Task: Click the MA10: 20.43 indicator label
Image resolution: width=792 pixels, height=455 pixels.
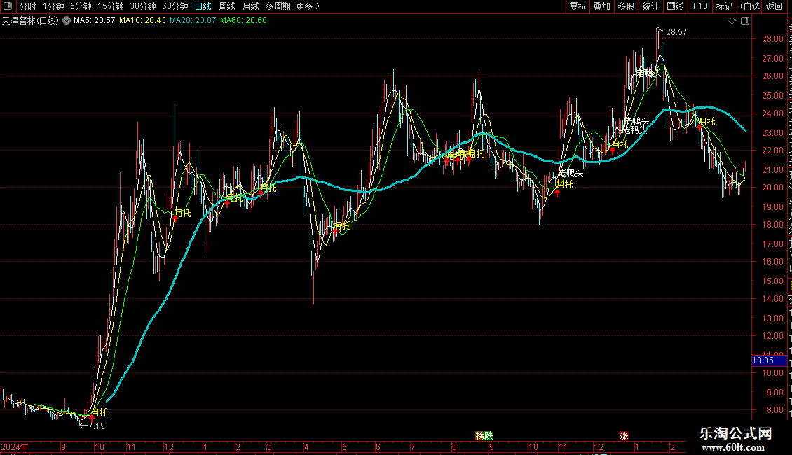Action: point(142,21)
